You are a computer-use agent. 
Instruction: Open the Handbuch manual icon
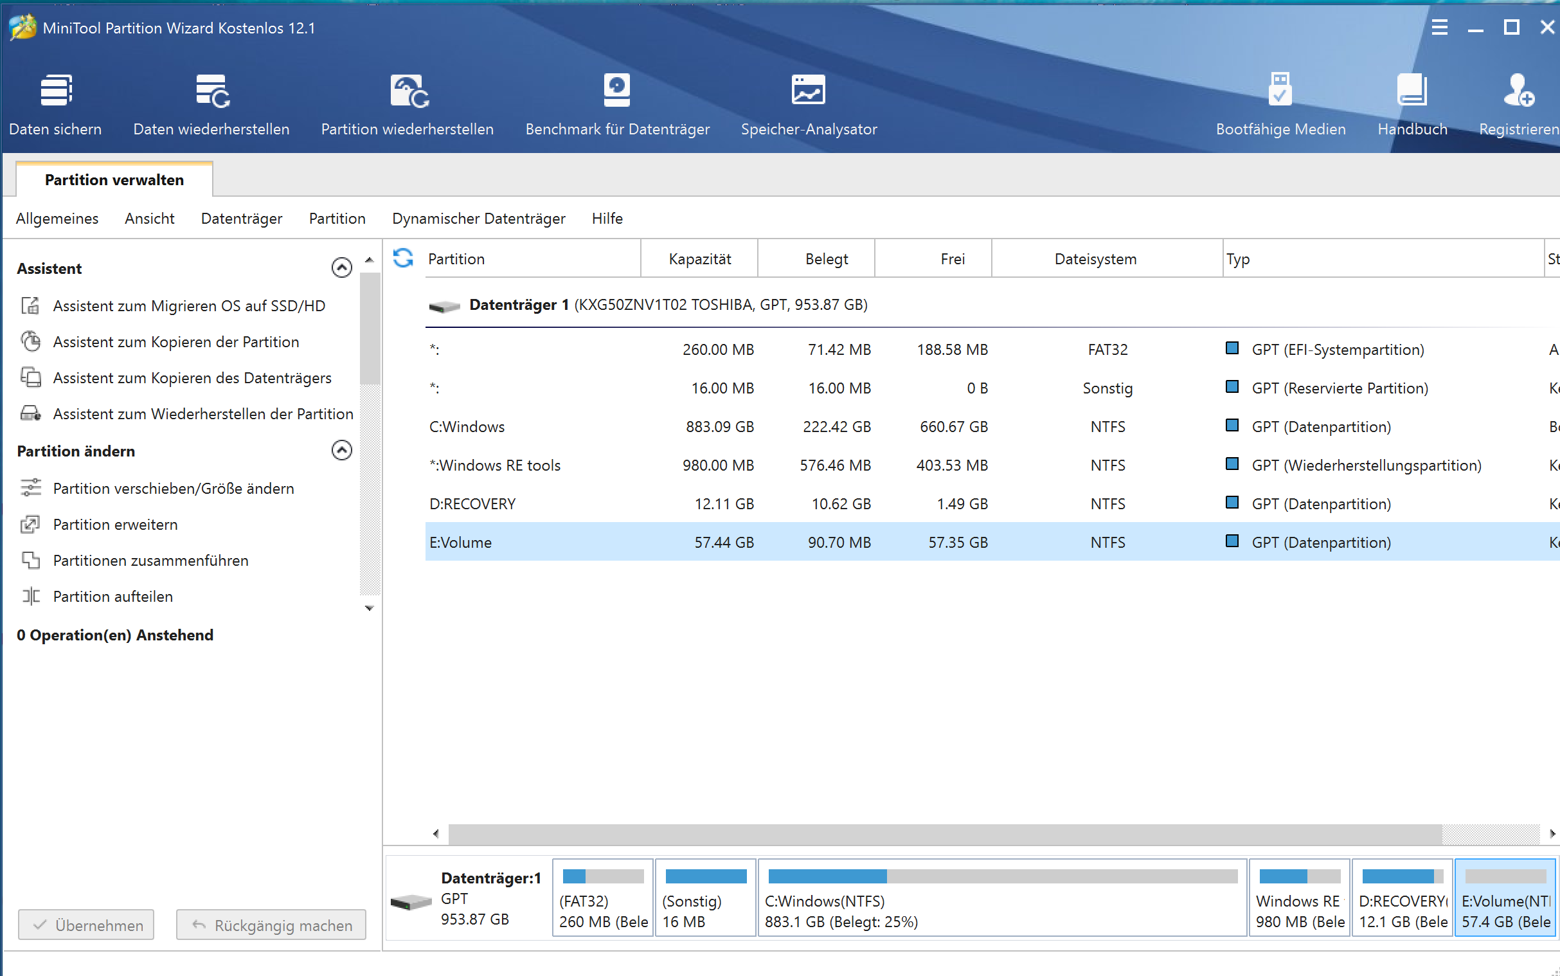(1412, 91)
